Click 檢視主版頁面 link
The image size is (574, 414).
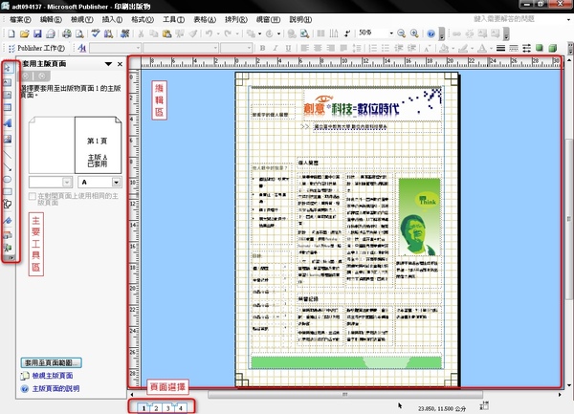53,376
